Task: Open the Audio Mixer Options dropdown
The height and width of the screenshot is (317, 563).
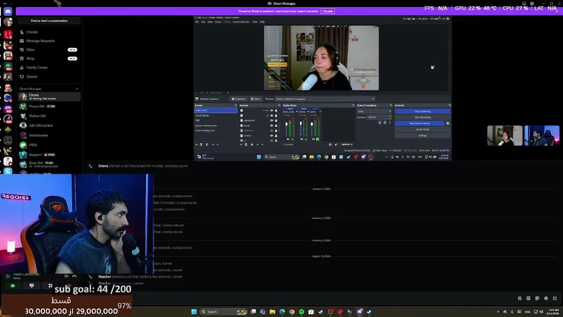Action: click(x=347, y=144)
